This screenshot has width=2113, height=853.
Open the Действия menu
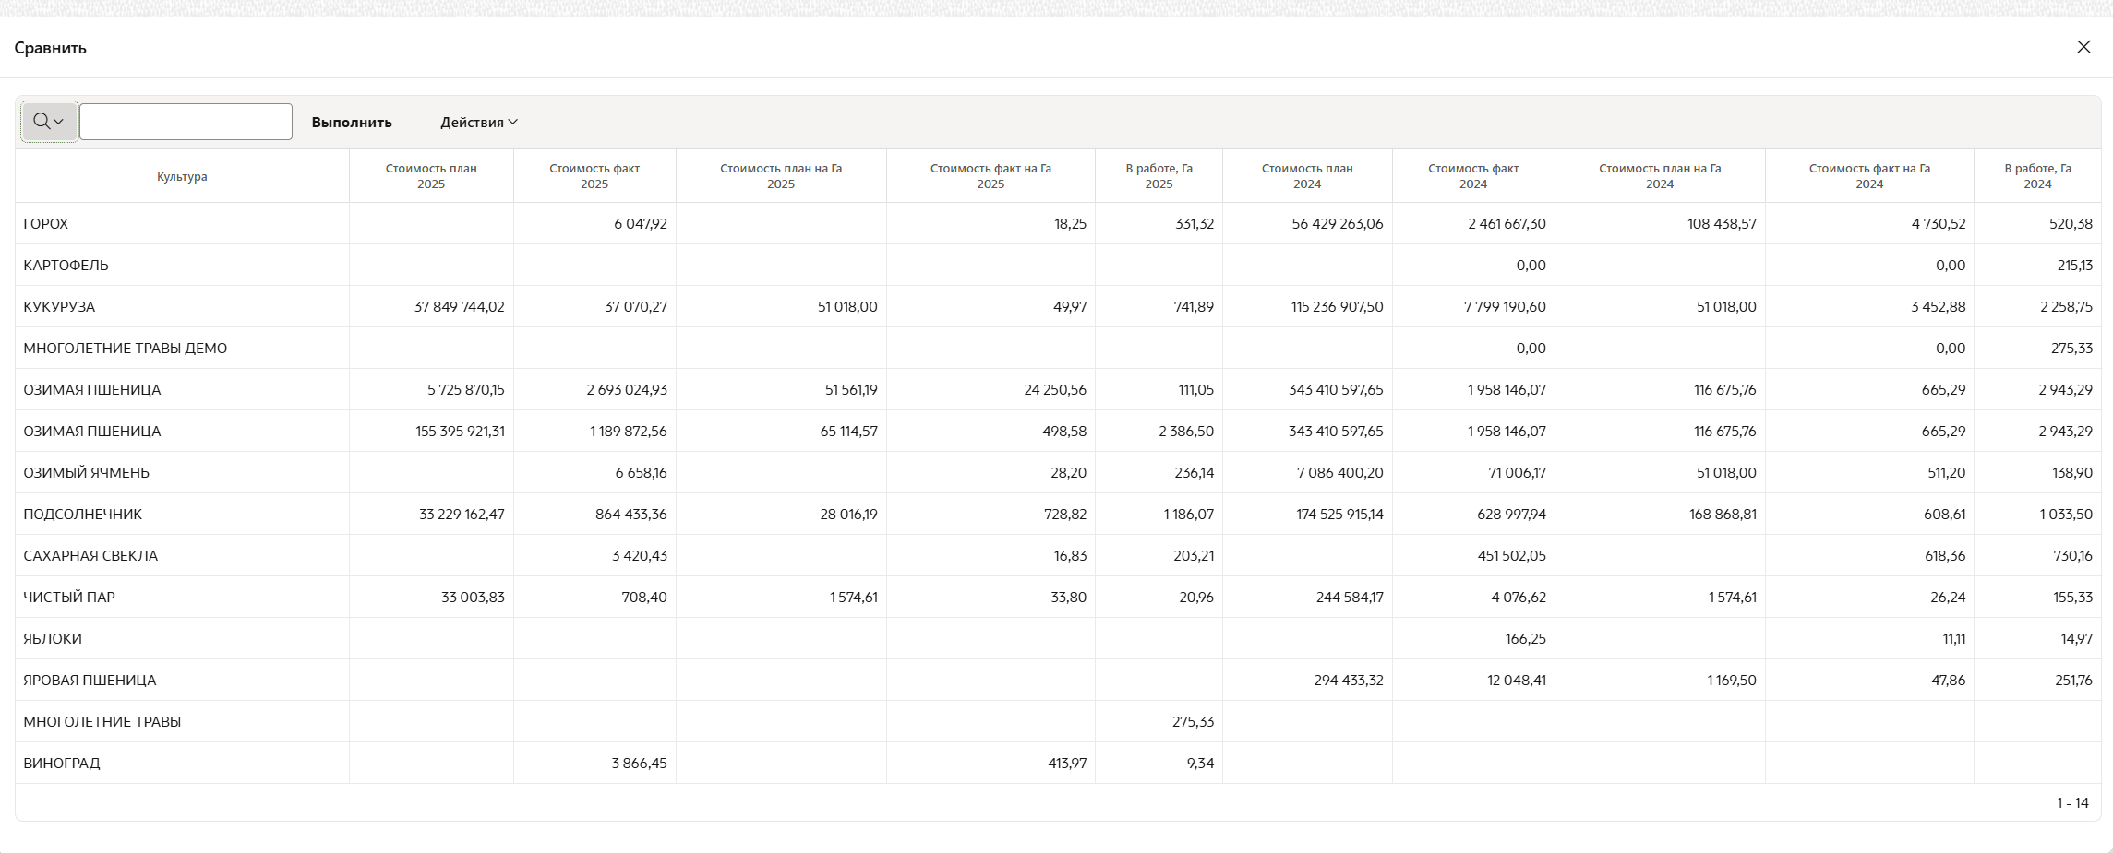pos(479,122)
